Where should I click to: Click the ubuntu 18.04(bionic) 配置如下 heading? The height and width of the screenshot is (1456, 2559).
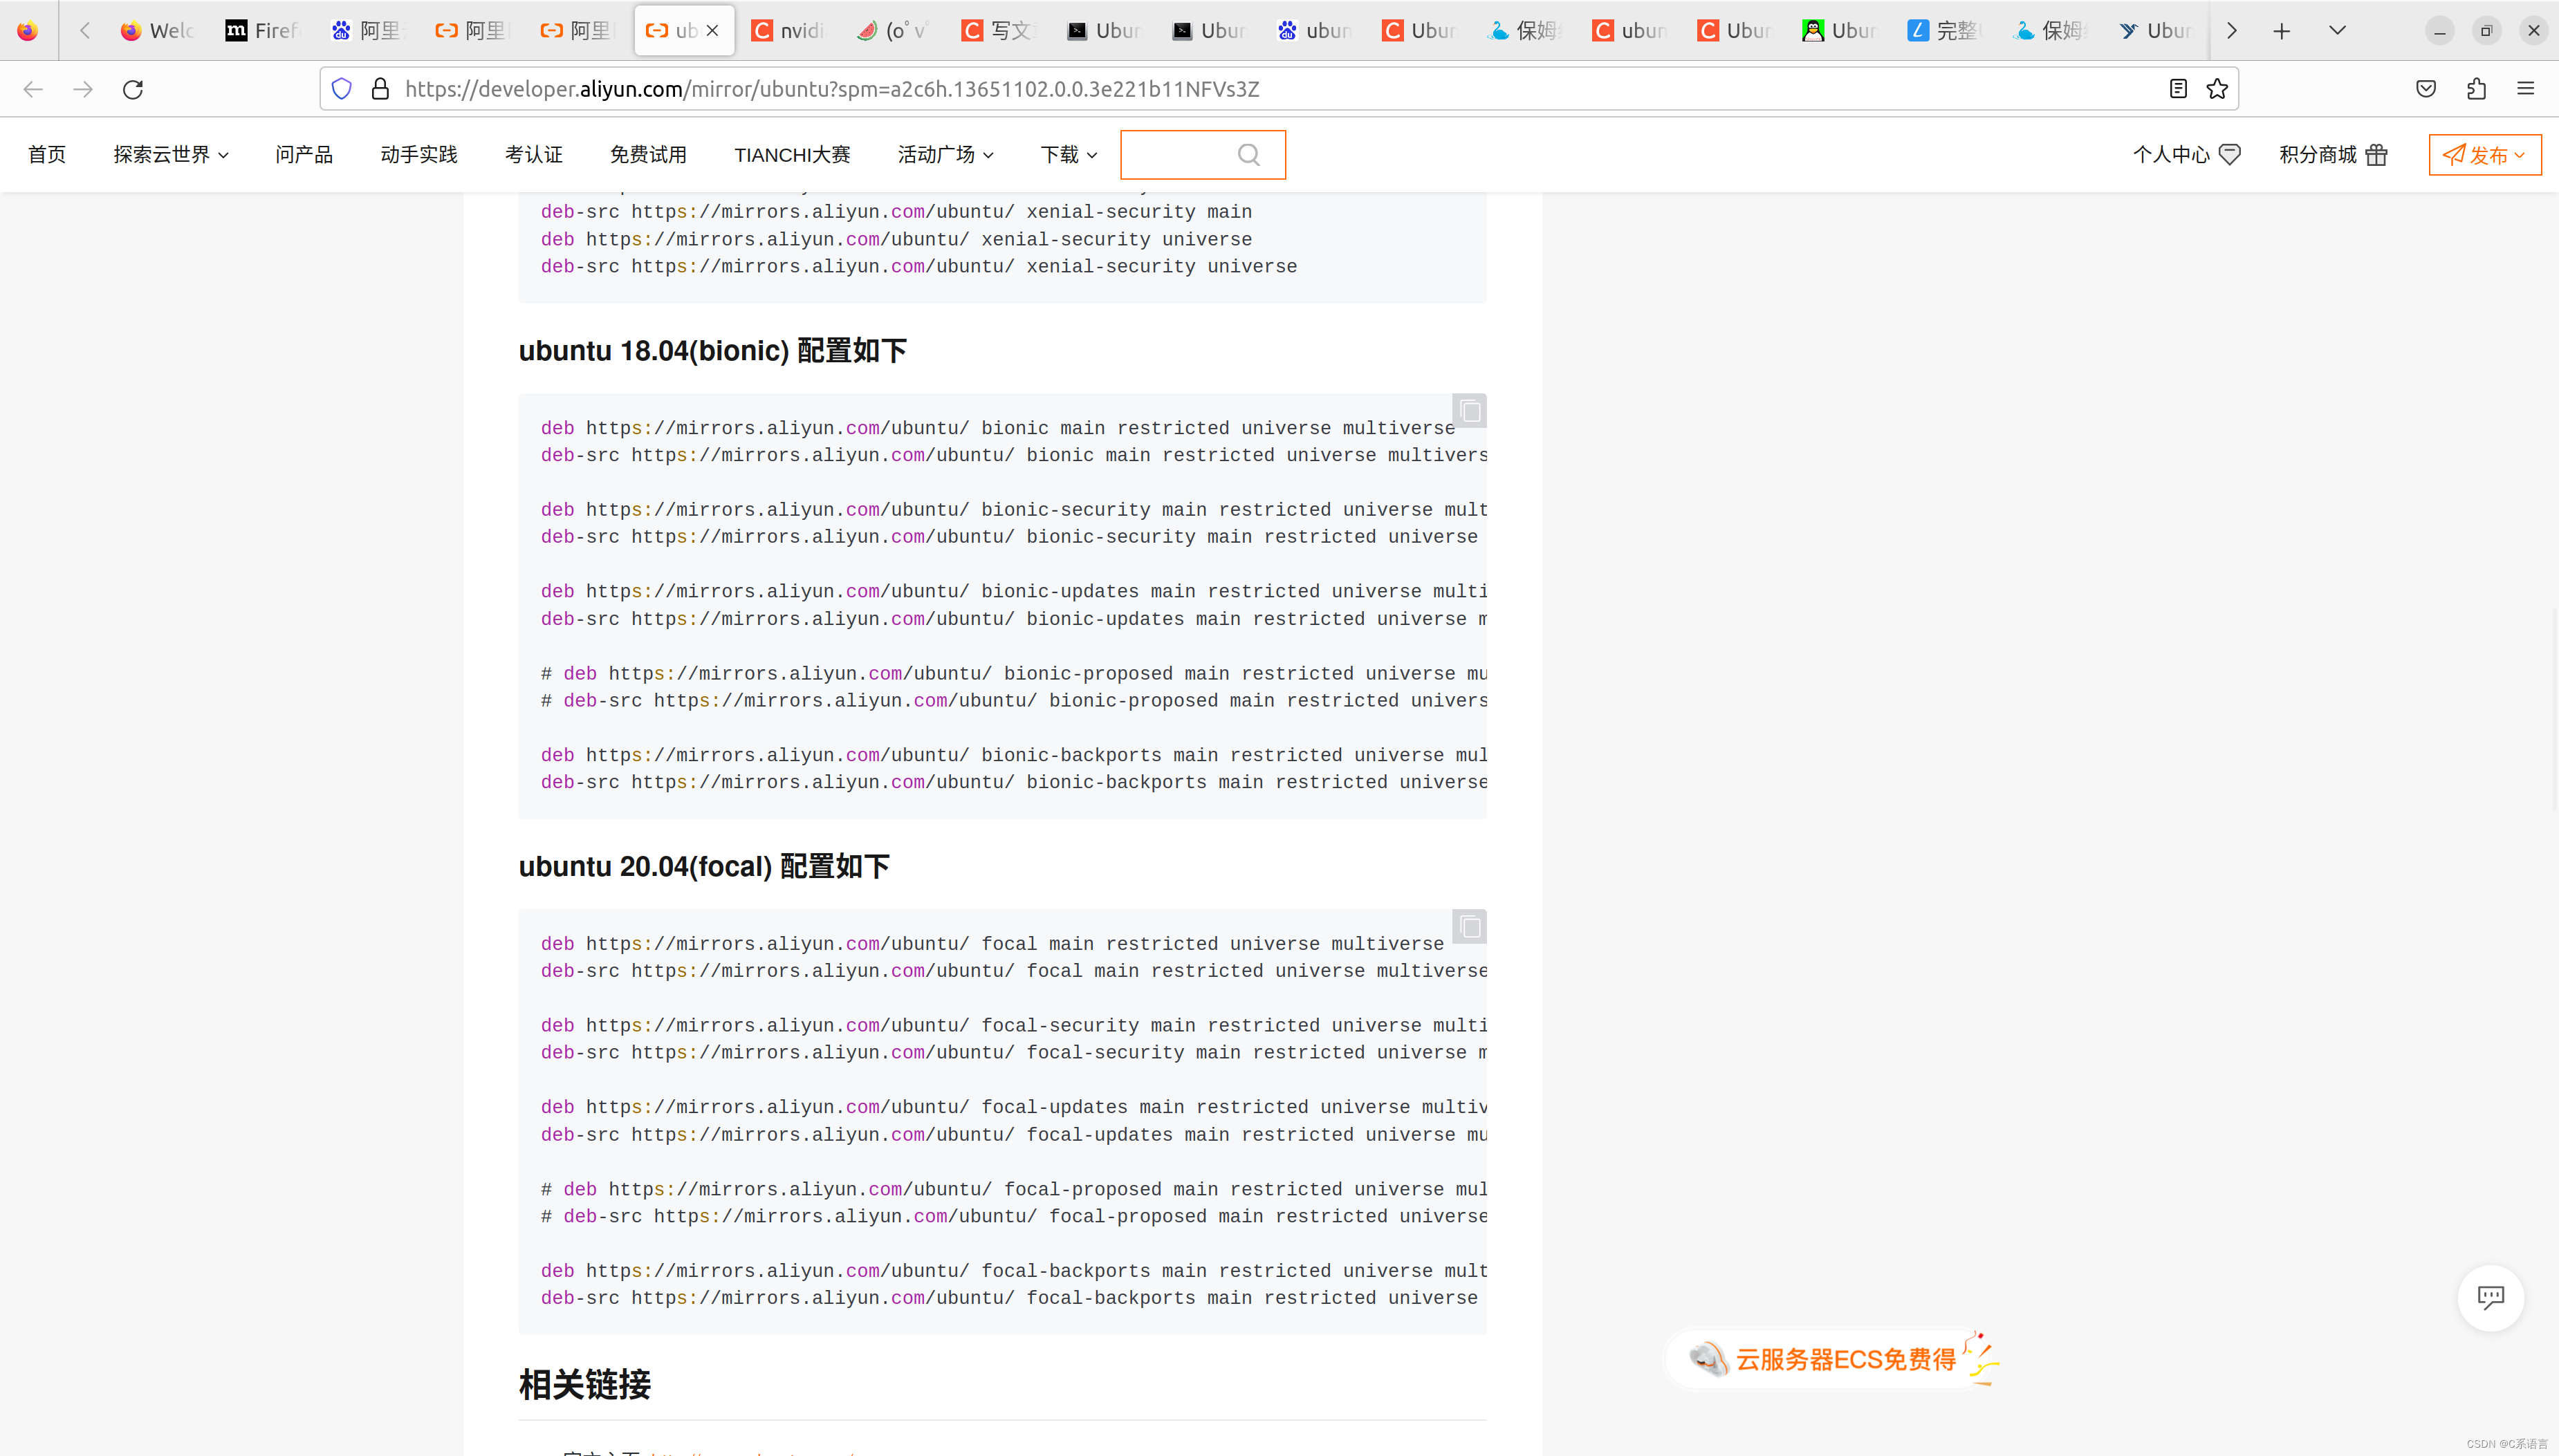(712, 351)
